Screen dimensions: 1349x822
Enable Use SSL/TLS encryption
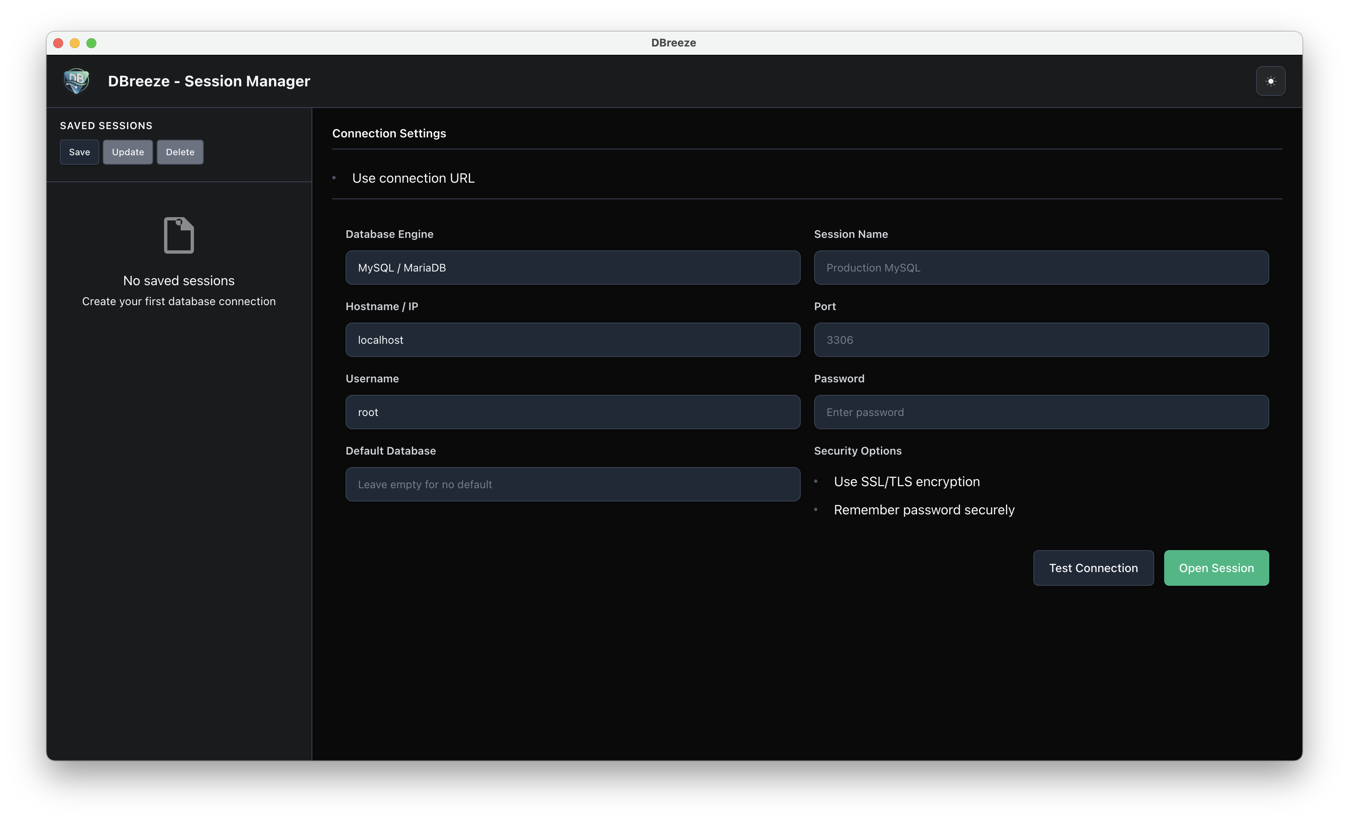coord(816,482)
